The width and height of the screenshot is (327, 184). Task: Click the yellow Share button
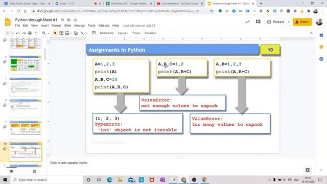pos(302,22)
